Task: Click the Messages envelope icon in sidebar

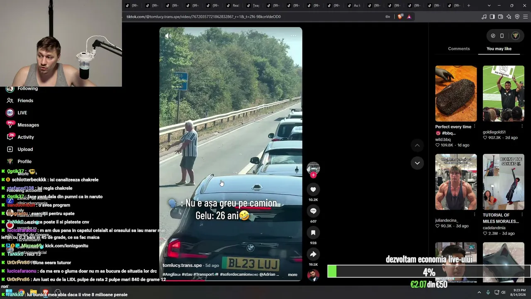Action: 10,125
